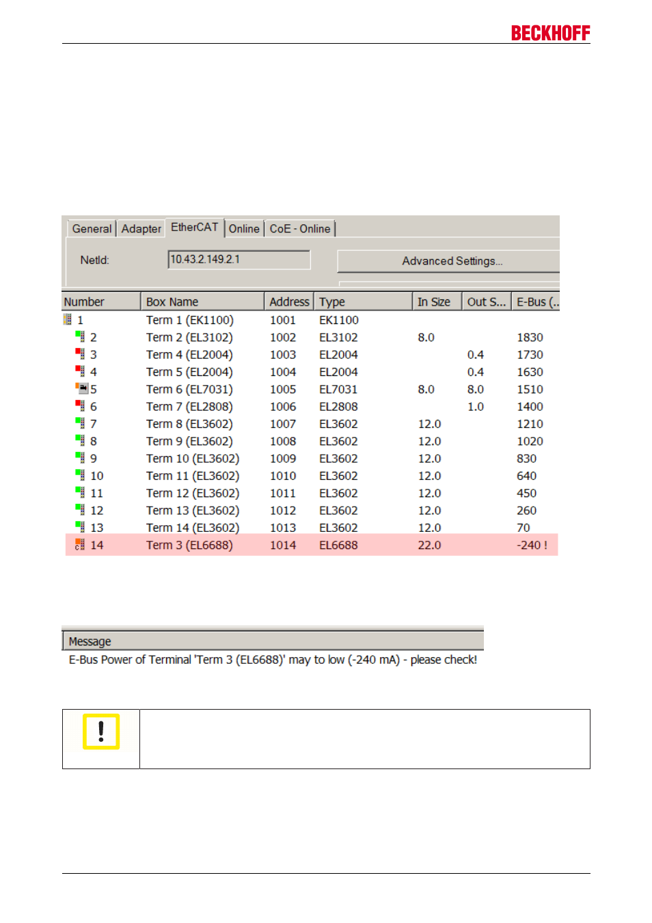
Task: Select Term 2 (EL3102) in the list
Action: tap(189, 337)
